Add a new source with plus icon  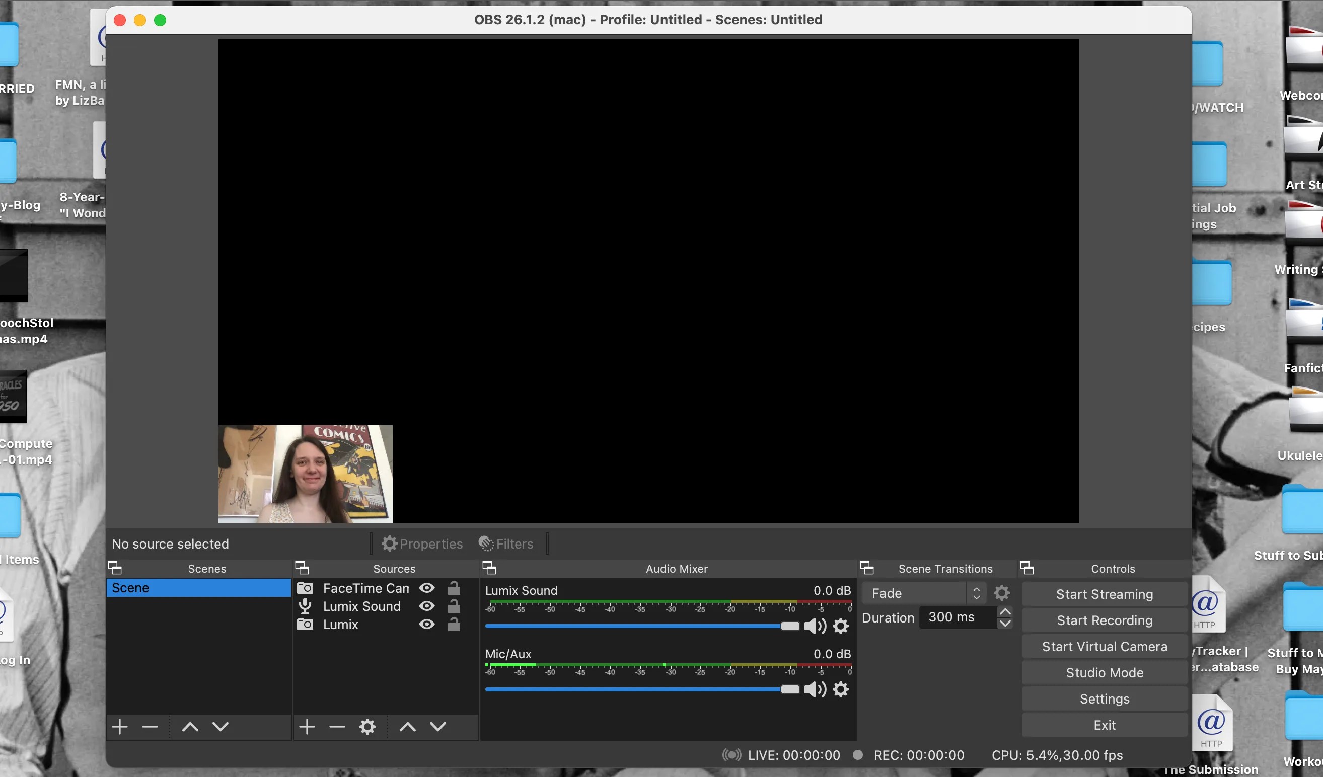click(x=307, y=727)
